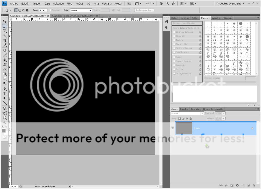The width and height of the screenshot is (261, 189).
Task: Click the Desv. feather input field
Action: (x=43, y=10)
